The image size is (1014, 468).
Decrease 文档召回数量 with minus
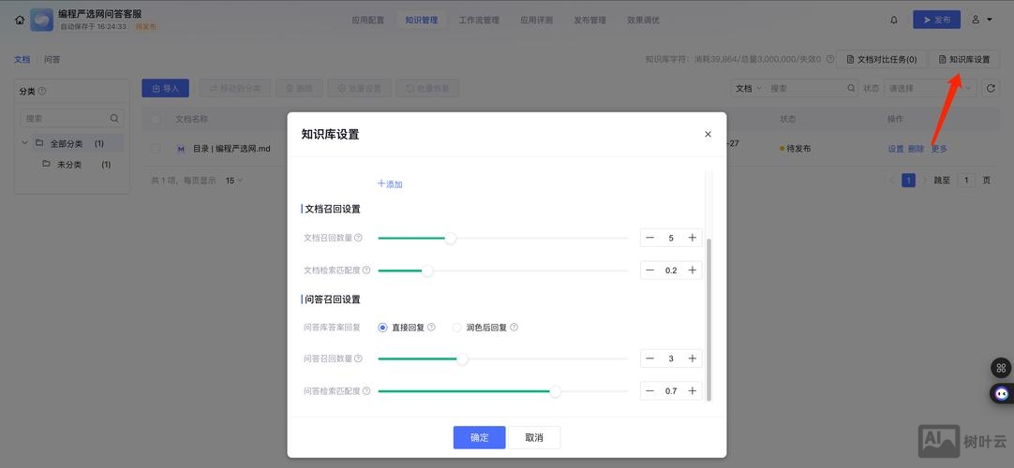(x=650, y=238)
